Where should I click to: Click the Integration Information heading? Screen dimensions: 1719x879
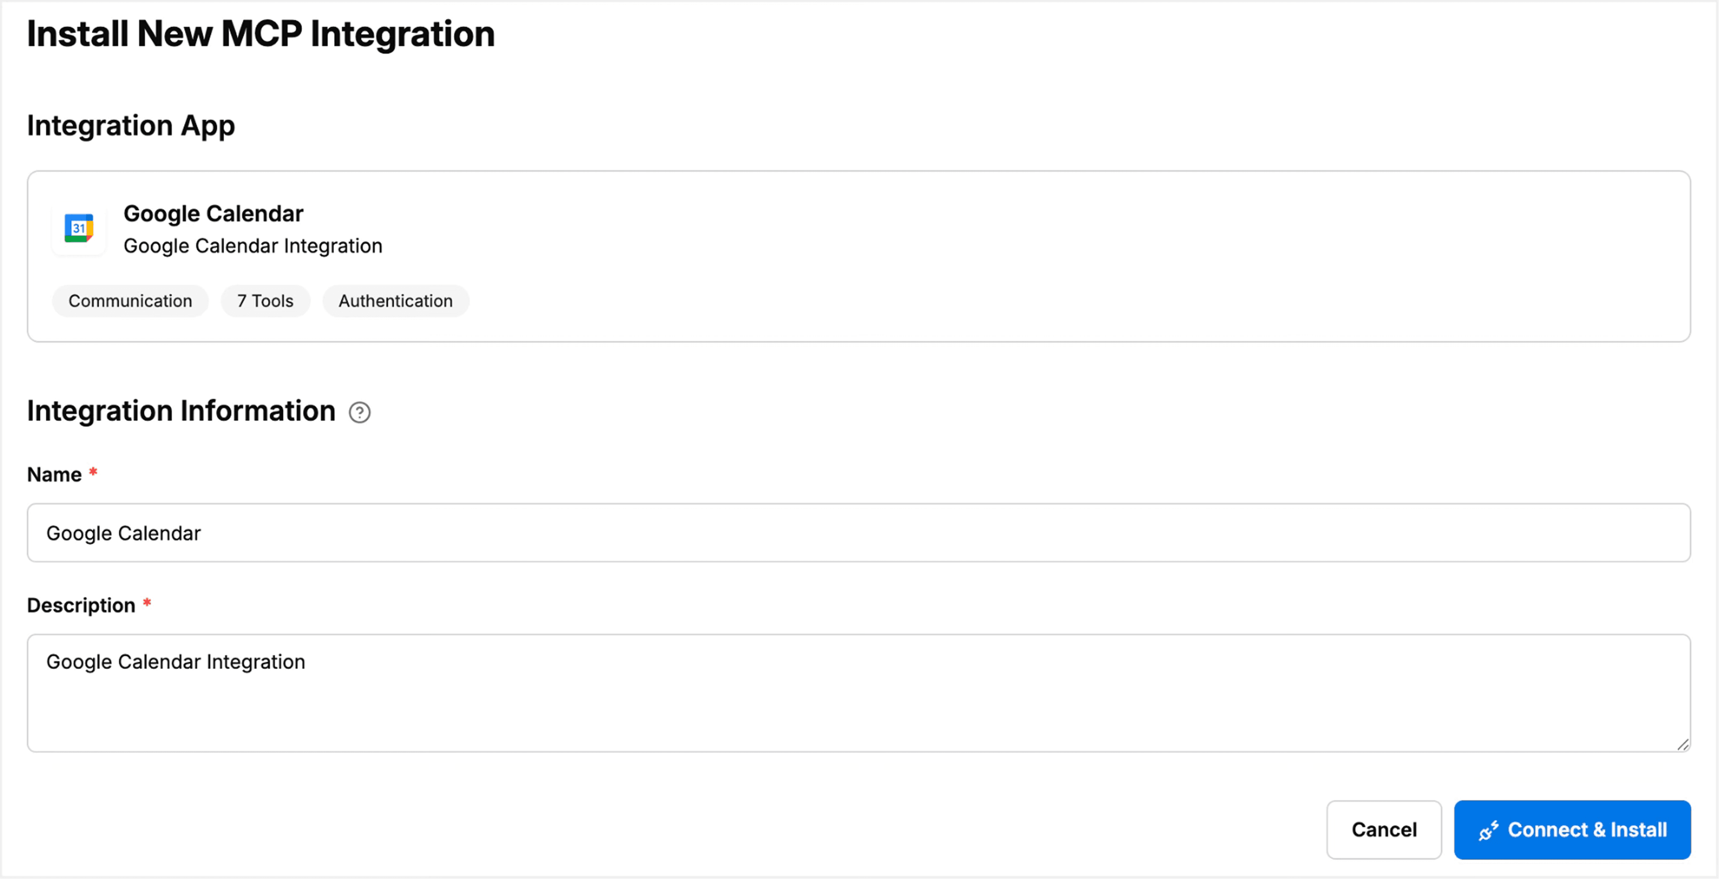click(181, 411)
